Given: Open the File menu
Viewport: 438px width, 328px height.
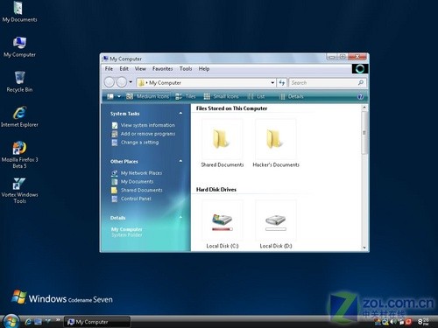Looking at the screenshot, I should (109, 69).
